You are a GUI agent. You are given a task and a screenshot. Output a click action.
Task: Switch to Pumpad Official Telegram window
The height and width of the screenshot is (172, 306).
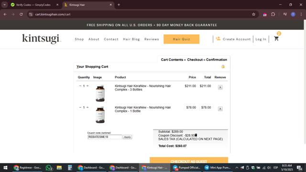coord(186,168)
